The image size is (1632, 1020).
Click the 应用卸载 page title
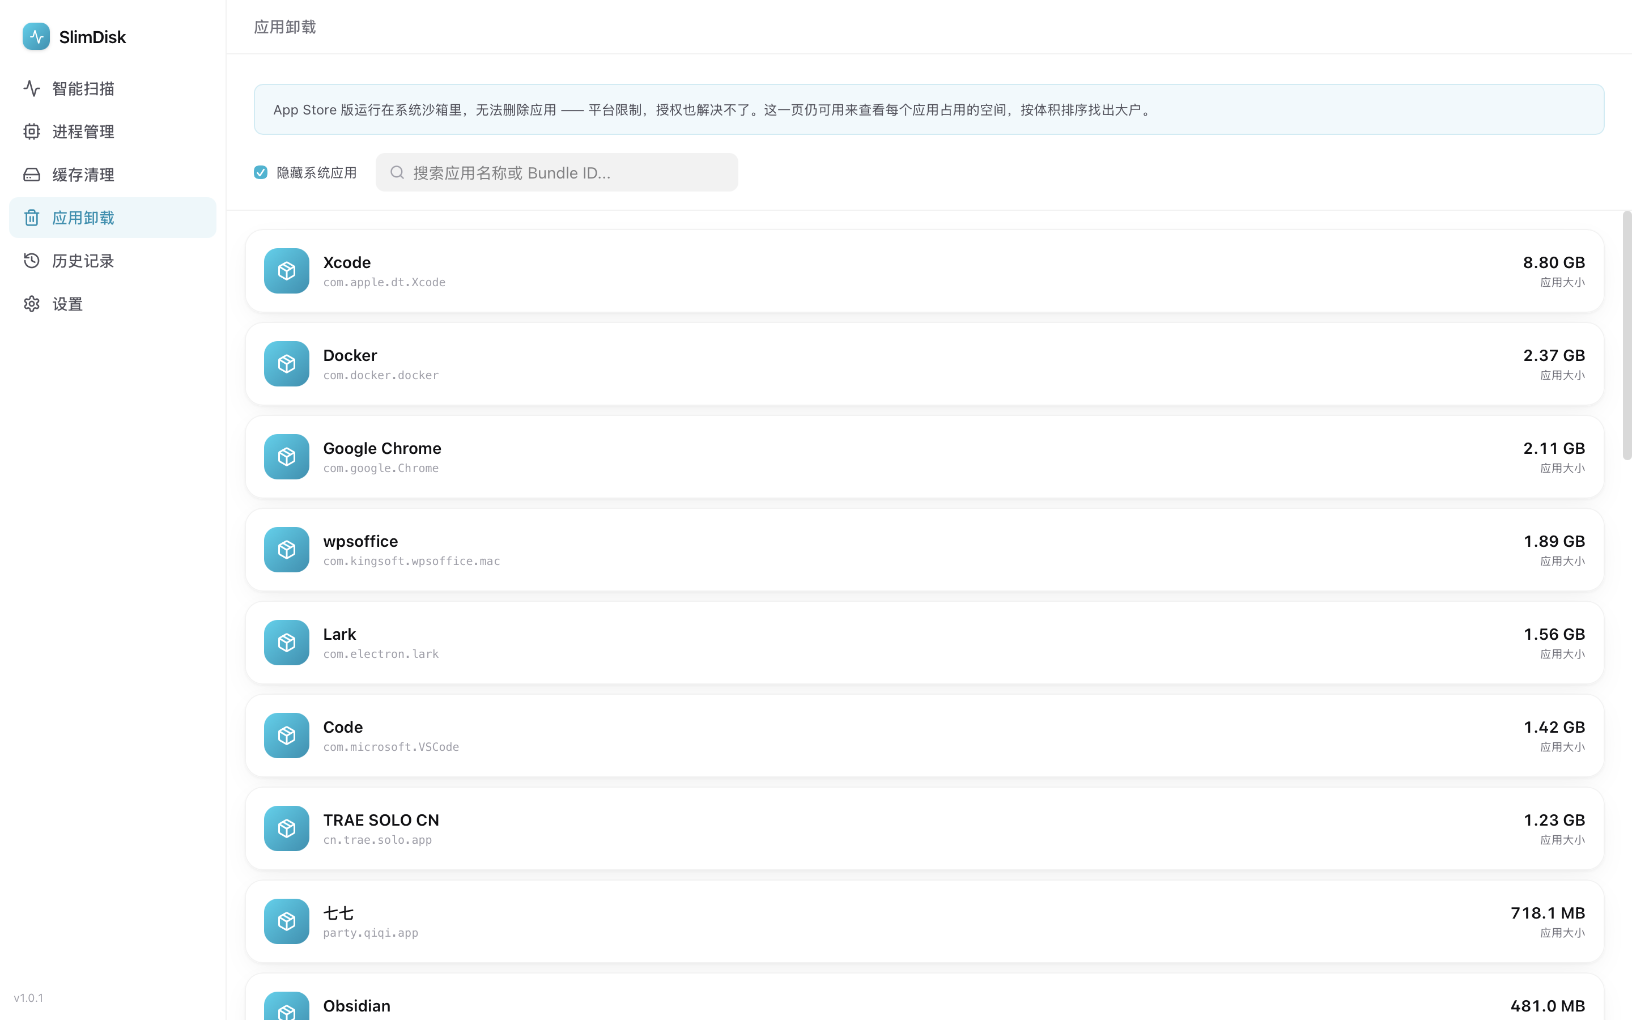tap(284, 27)
